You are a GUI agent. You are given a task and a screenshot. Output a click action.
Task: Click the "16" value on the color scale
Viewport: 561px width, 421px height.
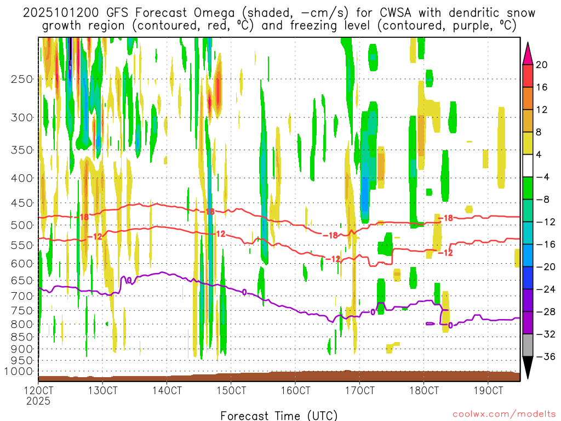[542, 87]
